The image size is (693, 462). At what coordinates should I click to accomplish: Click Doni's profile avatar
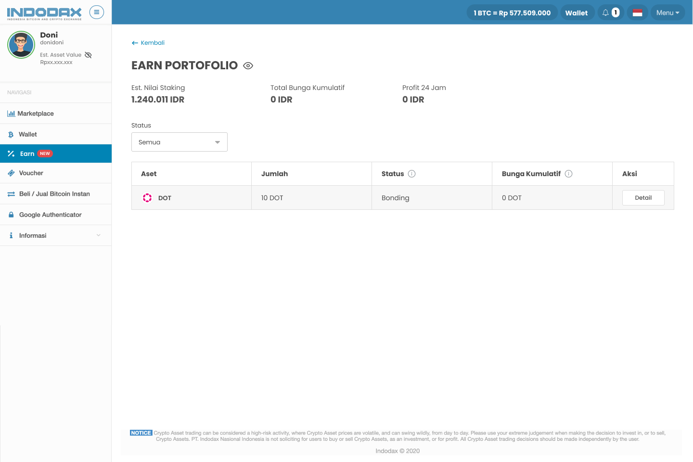pyautogui.click(x=21, y=45)
